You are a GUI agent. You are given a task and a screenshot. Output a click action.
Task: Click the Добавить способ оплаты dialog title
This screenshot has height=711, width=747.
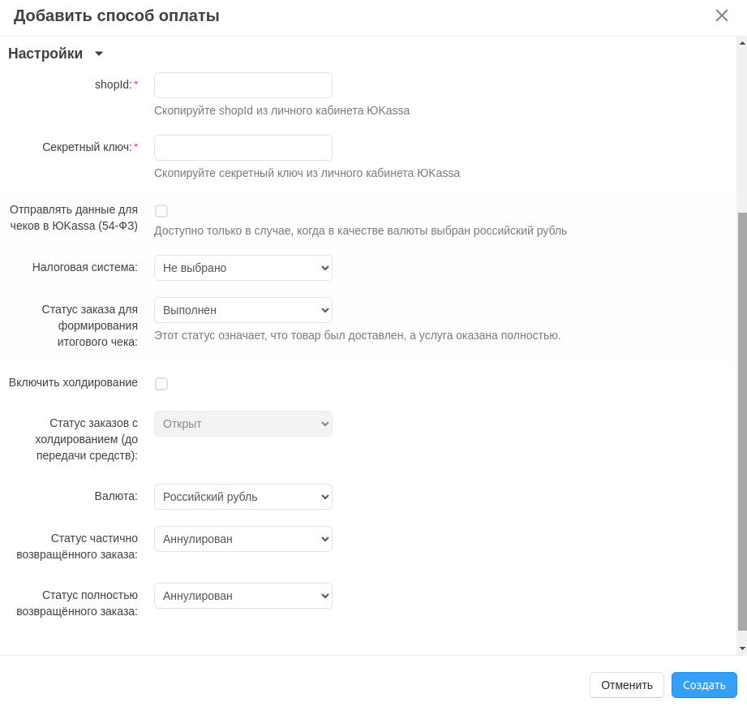(x=117, y=15)
